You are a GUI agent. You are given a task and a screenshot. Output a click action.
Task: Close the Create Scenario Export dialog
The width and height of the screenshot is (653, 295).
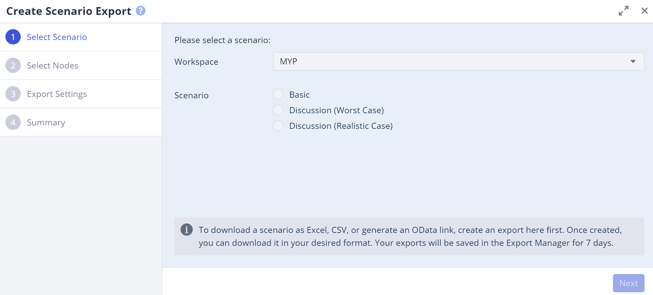click(645, 11)
